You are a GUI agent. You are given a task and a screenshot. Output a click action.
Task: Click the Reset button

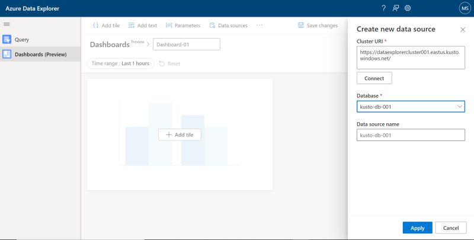pyautogui.click(x=169, y=63)
